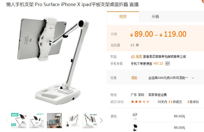Select the white stand color option
Screen dimensions: 204x132
click(135, 116)
